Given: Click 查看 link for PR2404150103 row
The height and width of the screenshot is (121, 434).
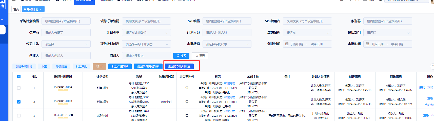Looking at the screenshot, I should pyautogui.click(x=430, y=98).
